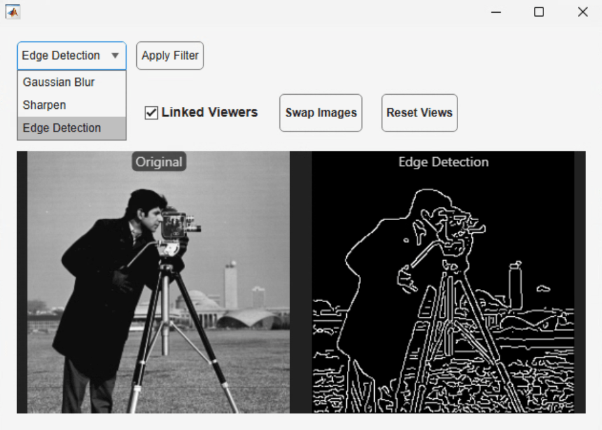Viewport: 602px width, 430px height.
Task: Click the Apply Filter button
Action: coord(170,56)
